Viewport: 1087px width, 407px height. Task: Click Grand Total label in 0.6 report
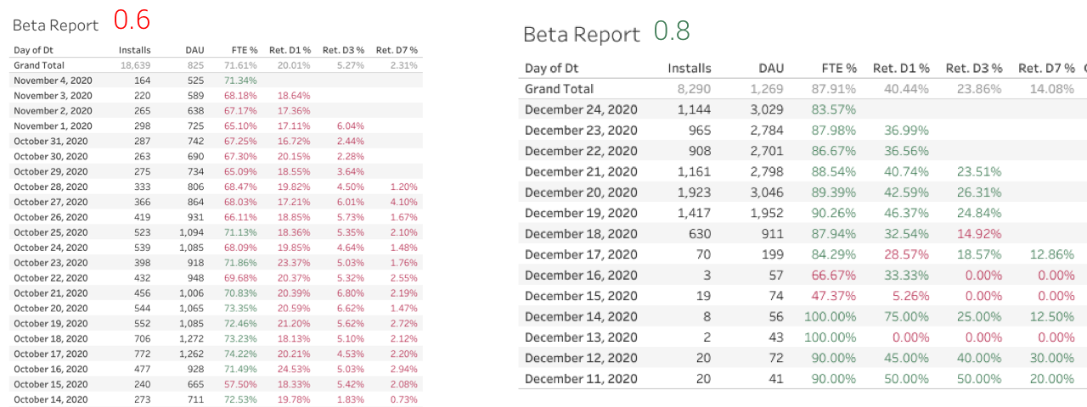pos(39,65)
